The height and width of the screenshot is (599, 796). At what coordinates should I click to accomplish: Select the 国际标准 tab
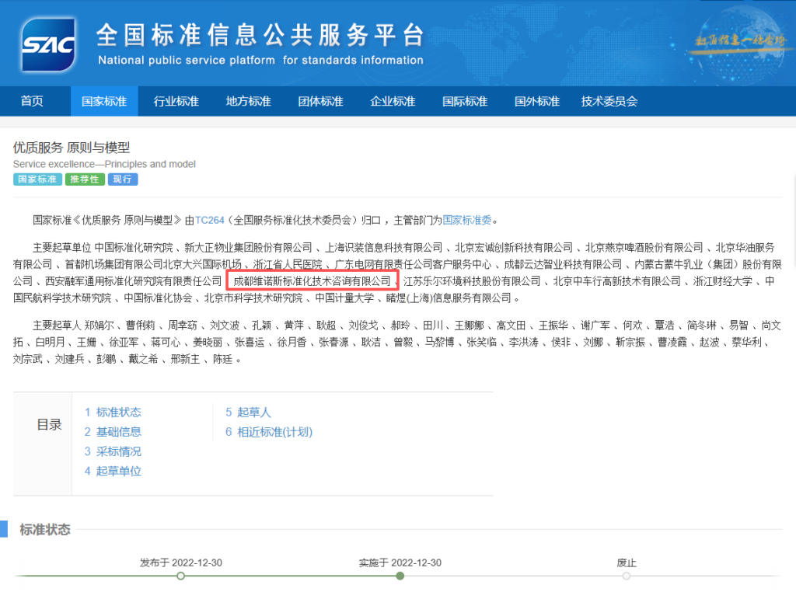465,102
